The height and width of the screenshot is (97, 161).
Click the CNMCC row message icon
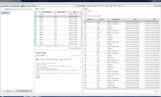click(36, 28)
